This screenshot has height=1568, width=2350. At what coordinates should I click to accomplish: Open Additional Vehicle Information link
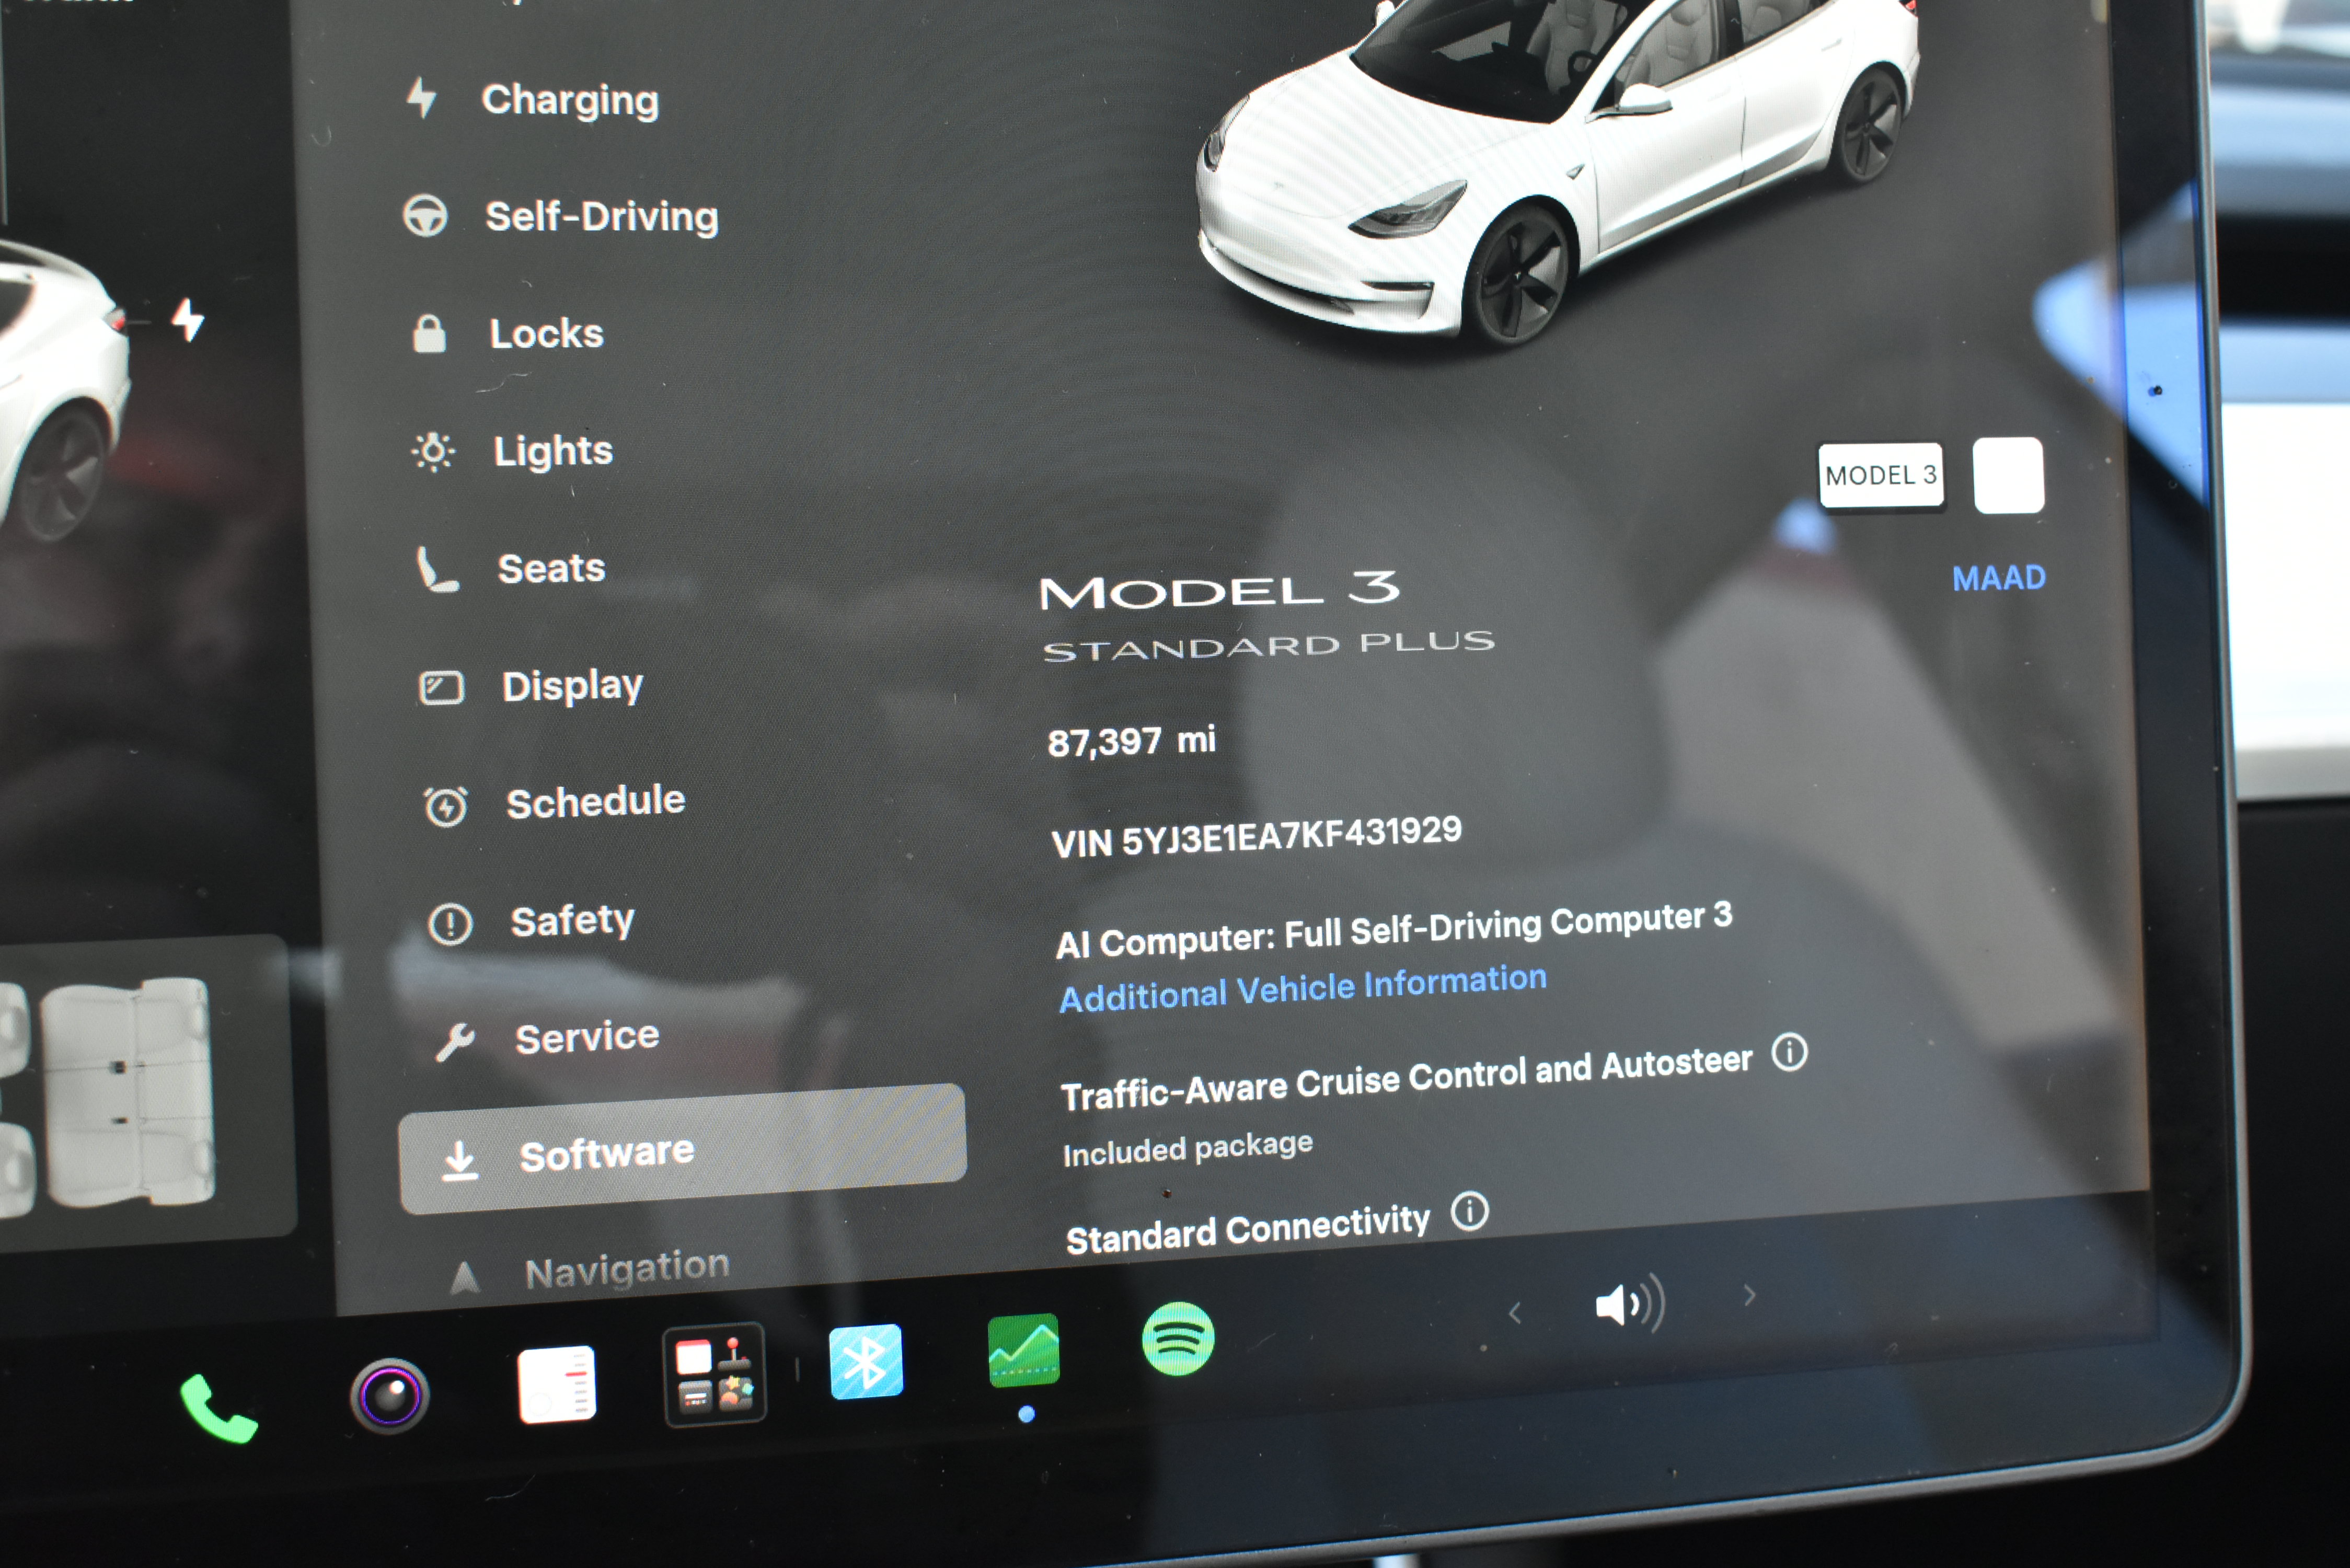(1303, 988)
